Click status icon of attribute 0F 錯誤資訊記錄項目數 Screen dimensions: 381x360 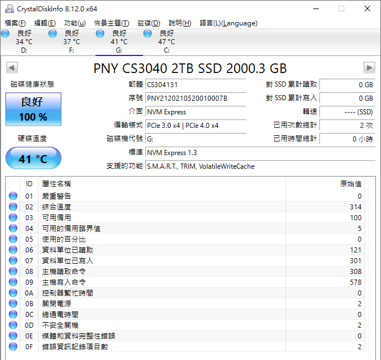[x=13, y=346]
